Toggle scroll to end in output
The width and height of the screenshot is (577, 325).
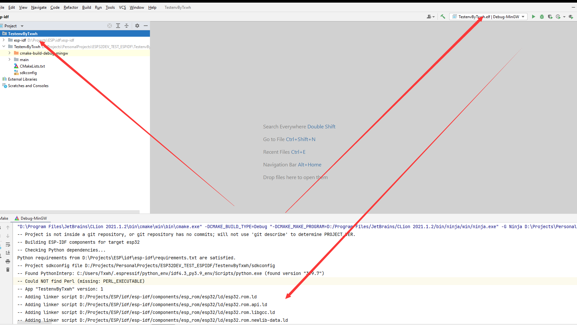click(8, 253)
